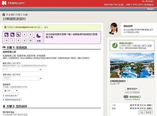Click the first collected night moon stamp
The width and height of the screenshot is (157, 116).
click(x=7, y=35)
